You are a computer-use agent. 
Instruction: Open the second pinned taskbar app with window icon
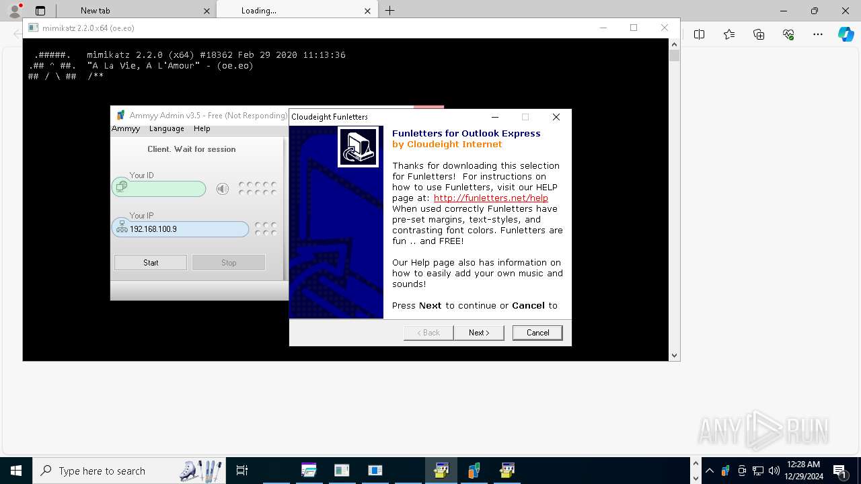coord(342,471)
